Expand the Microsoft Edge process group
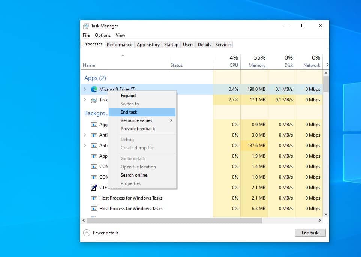361x257 pixels. tap(85, 89)
